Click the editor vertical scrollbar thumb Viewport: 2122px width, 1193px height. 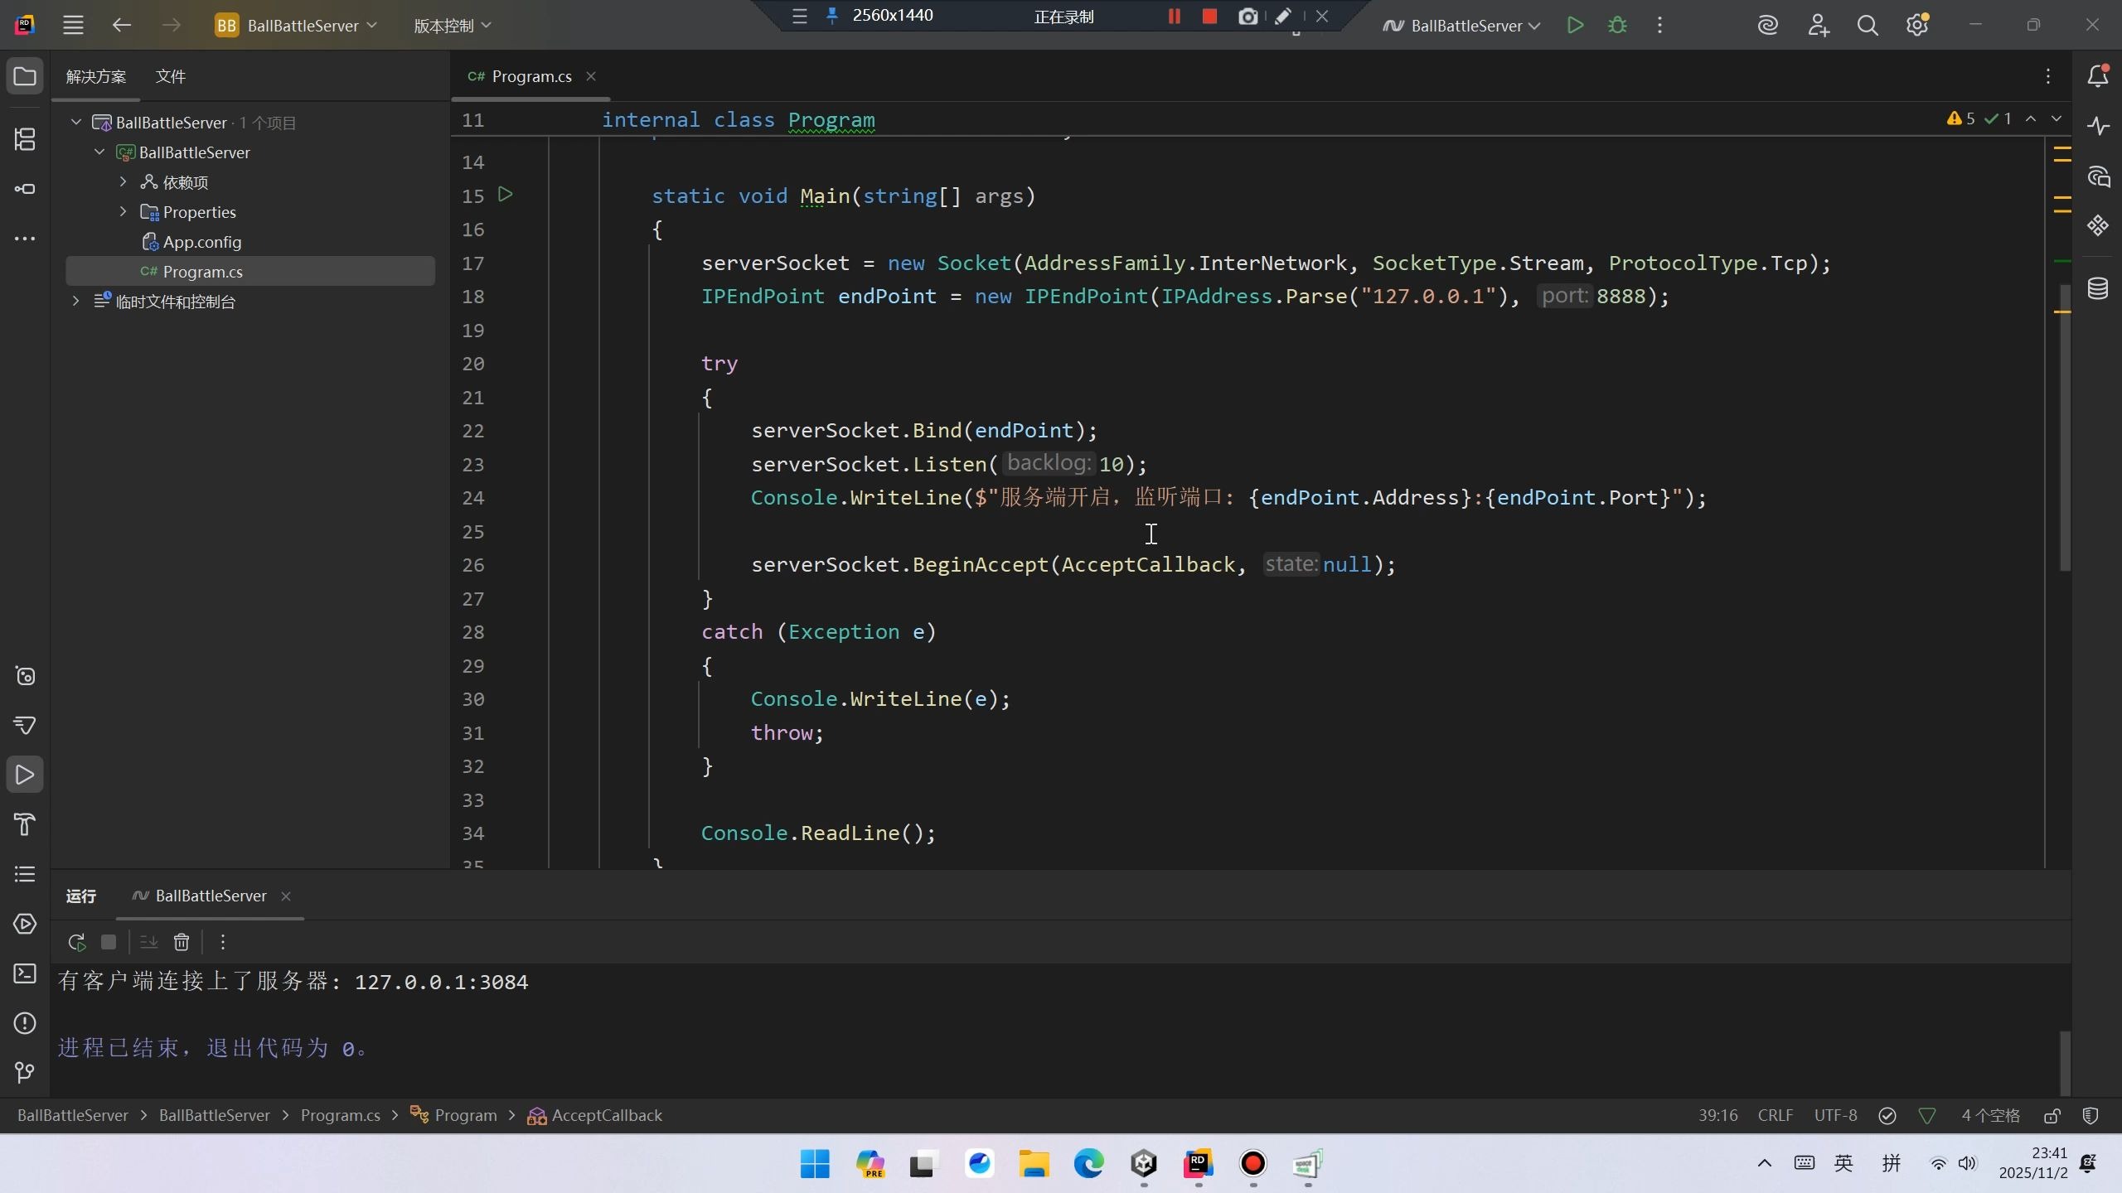[x=2065, y=427]
